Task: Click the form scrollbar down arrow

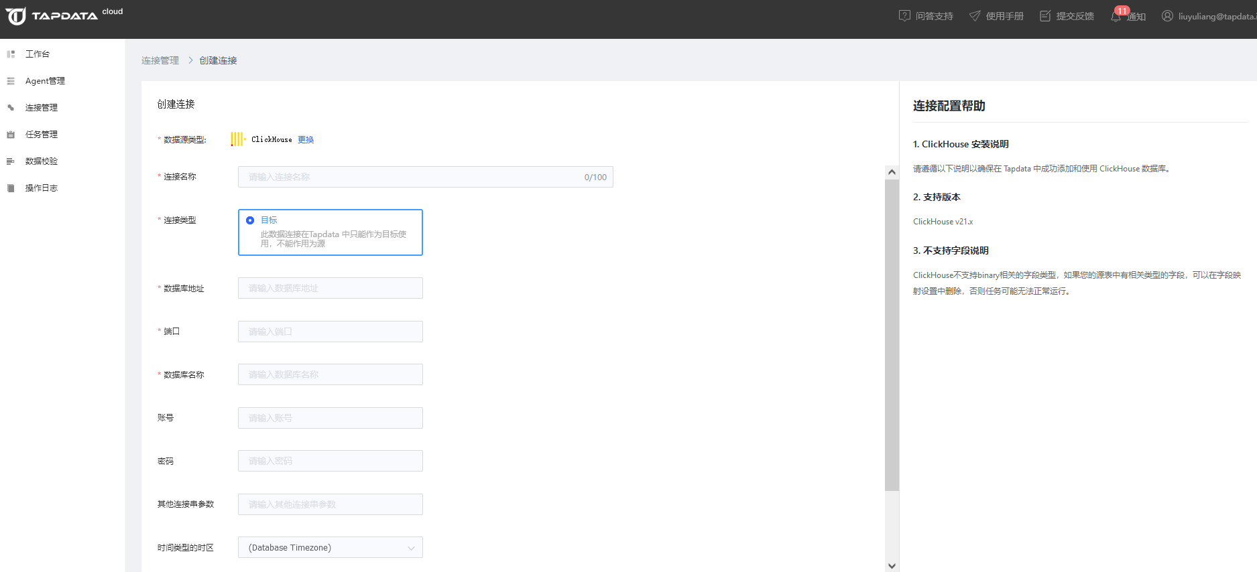Action: click(892, 566)
